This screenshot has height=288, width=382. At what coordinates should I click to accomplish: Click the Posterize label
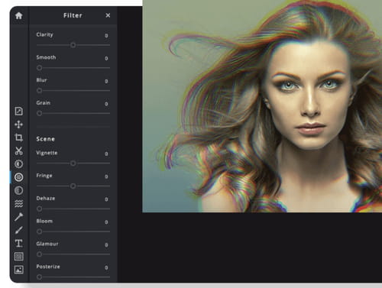tap(48, 267)
